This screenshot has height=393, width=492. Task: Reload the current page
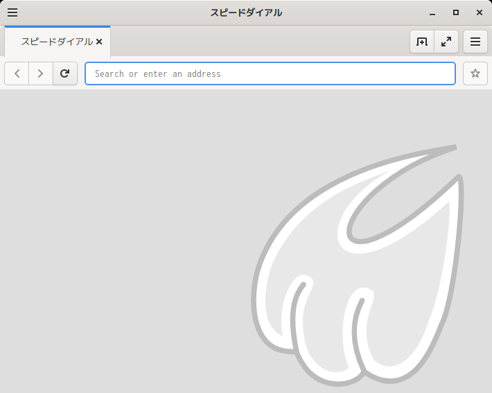pyautogui.click(x=65, y=73)
